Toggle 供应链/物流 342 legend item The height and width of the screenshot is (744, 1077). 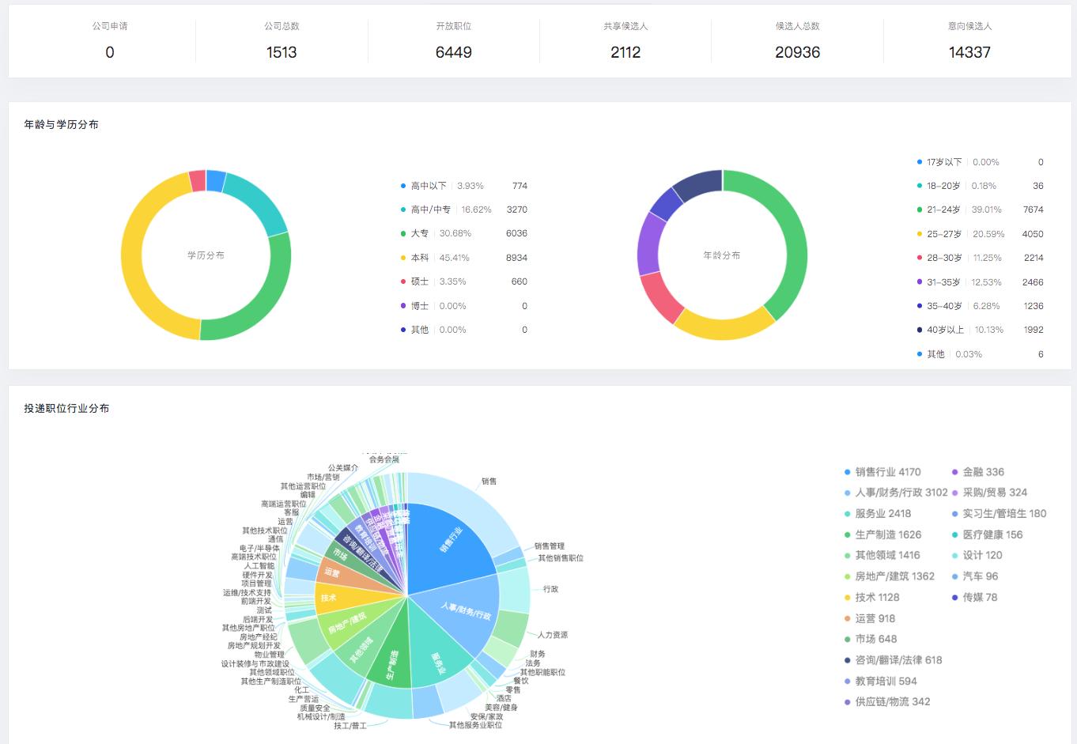pyautogui.click(x=892, y=701)
